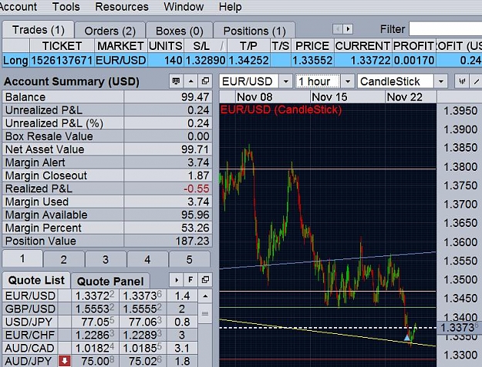Open the EUR/USD chart pair dropdown
The height and width of the screenshot is (367, 482).
click(285, 82)
